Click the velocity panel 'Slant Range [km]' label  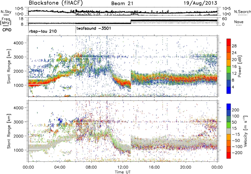tap(9, 131)
